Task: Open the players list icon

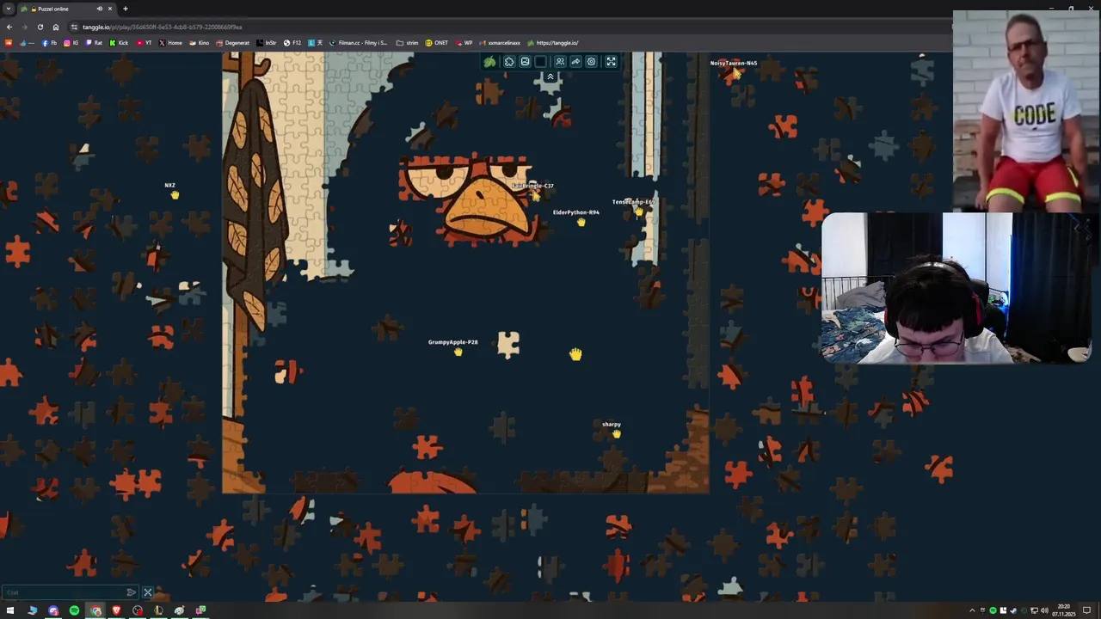Action: [560, 62]
